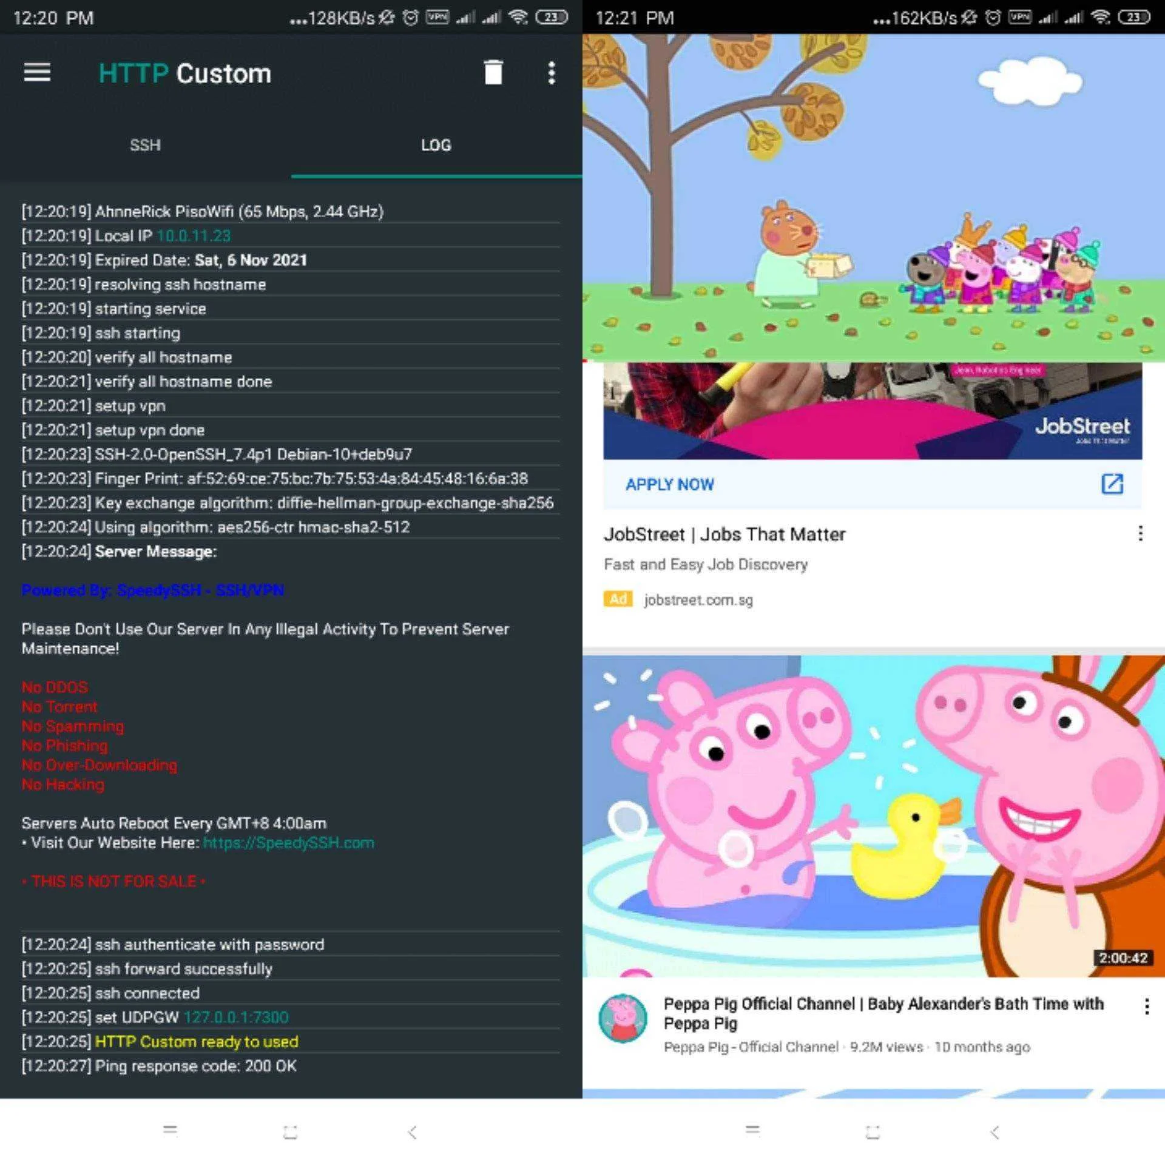Screen dimensions: 1165x1165
Task: Click the 2:00:42 video duration badge
Action: click(x=1123, y=957)
